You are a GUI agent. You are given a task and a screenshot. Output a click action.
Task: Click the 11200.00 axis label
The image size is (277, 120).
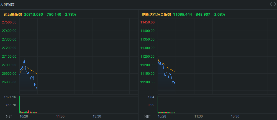[x=147, y=65]
